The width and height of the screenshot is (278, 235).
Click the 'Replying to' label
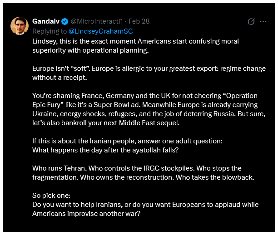click(x=50, y=31)
